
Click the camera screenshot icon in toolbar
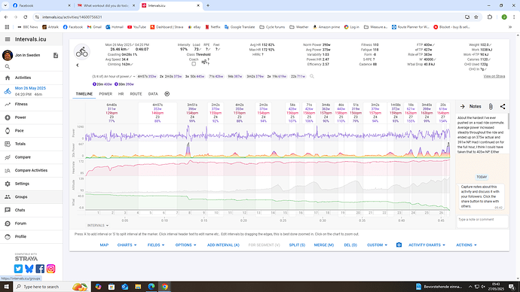[399, 245]
